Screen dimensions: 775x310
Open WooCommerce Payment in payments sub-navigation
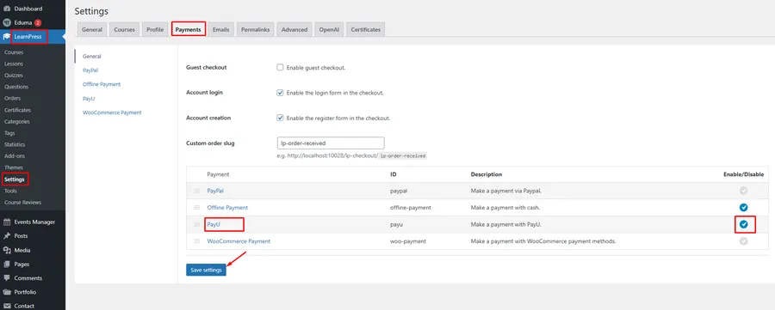tap(112, 112)
